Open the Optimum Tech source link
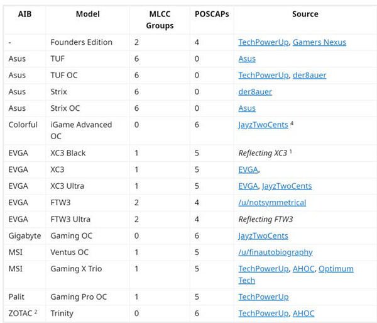This screenshot has height=323, width=377. coord(336,269)
